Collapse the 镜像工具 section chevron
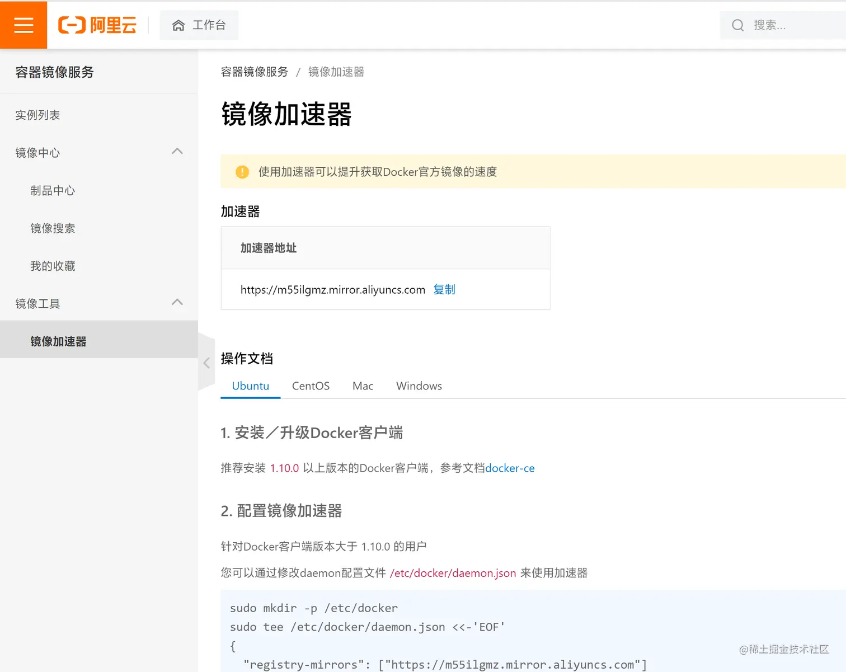 [177, 302]
